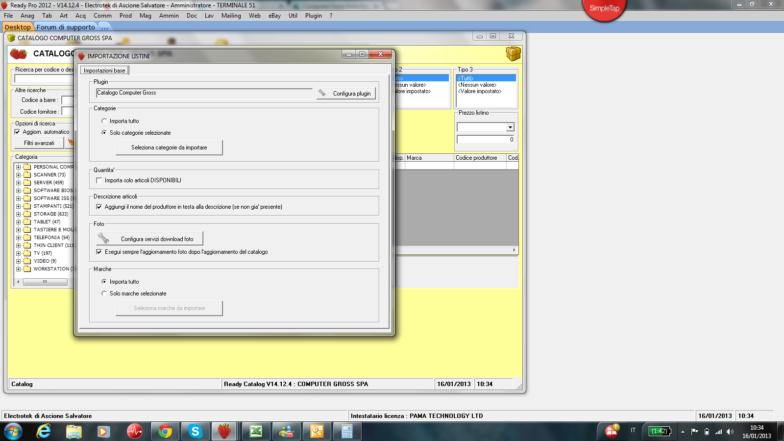Click Codice produttore column header
The image size is (784, 441).
(480, 158)
